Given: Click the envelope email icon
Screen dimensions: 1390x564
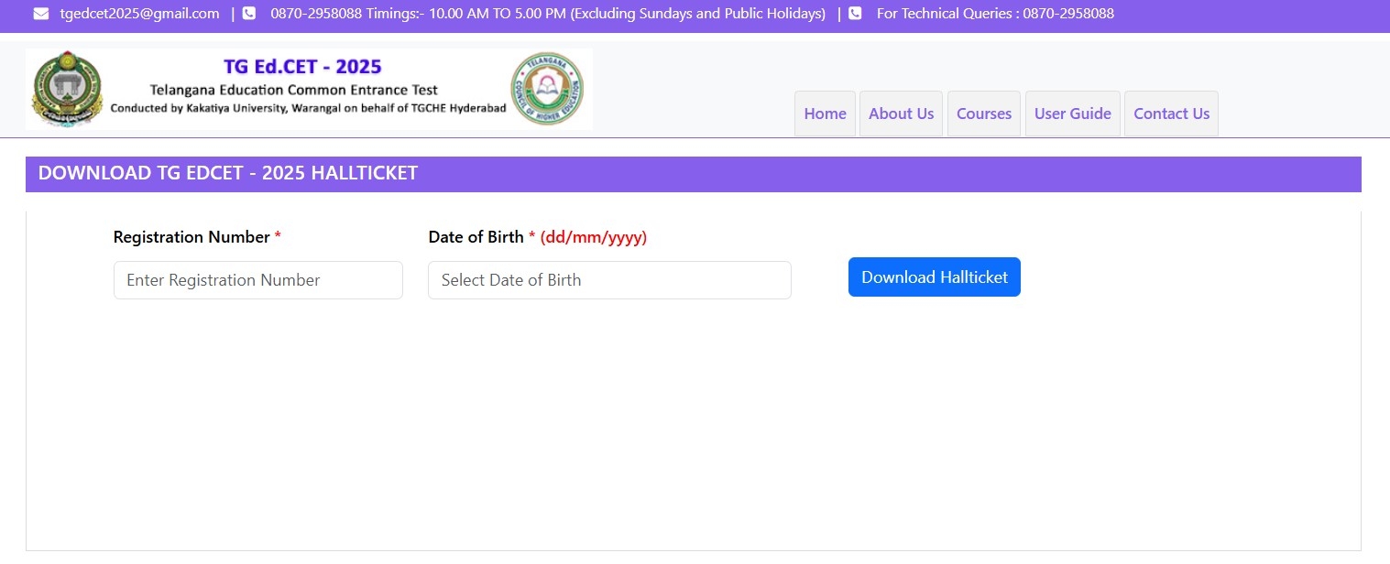Looking at the screenshot, I should 41,14.
